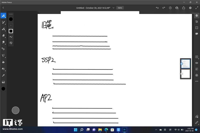
Task: Undo the last stroke
Action: click(x=157, y=8)
